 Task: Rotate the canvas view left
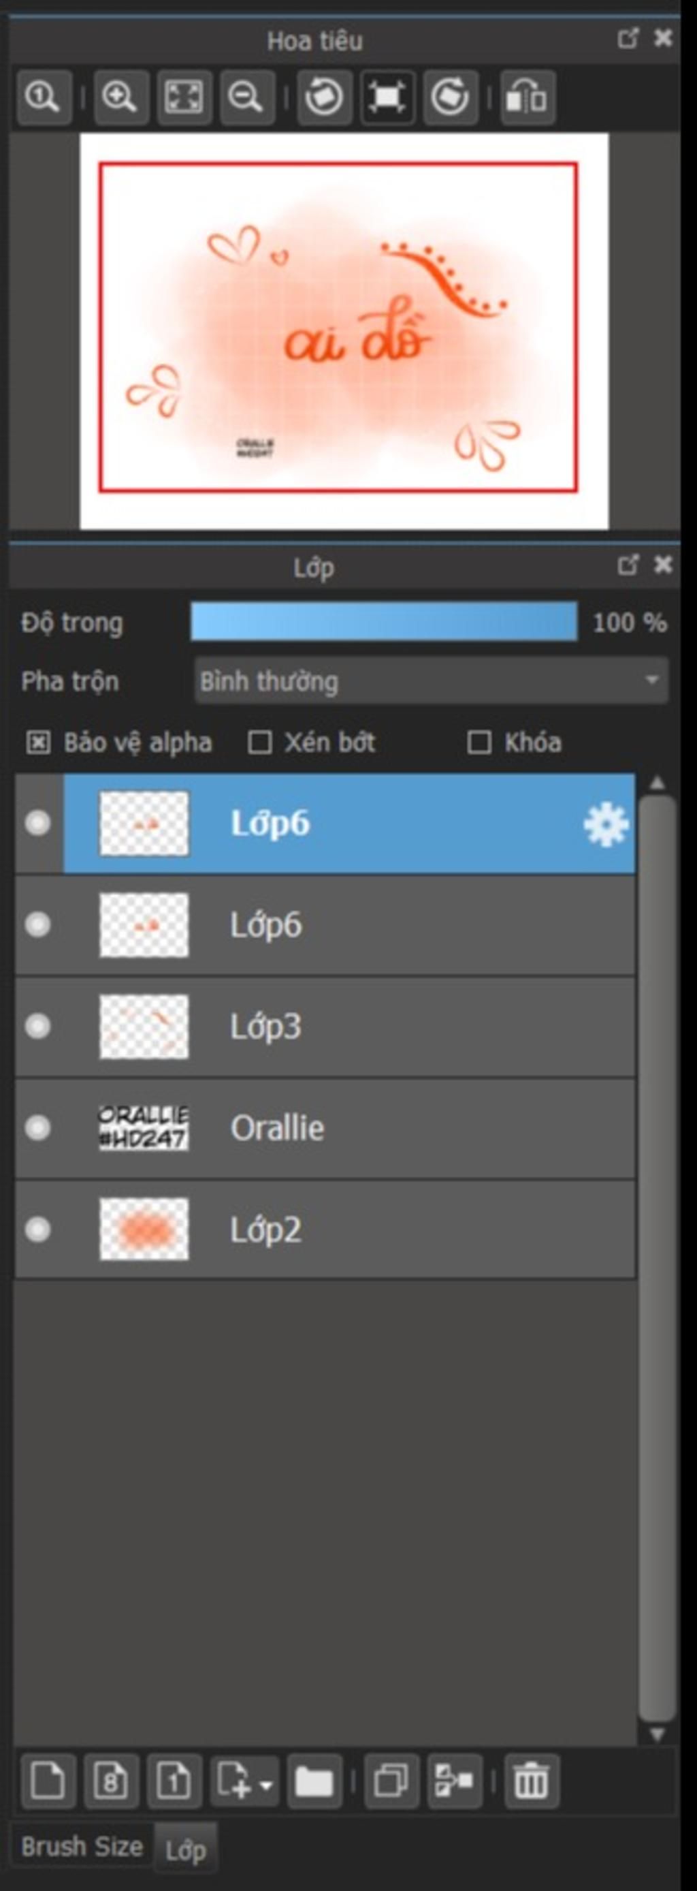[324, 97]
